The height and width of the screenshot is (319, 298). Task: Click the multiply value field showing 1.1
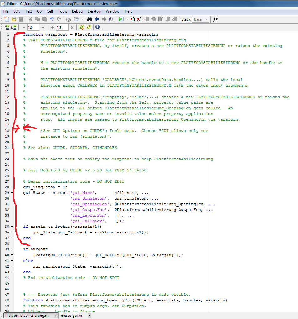pos(62,28)
